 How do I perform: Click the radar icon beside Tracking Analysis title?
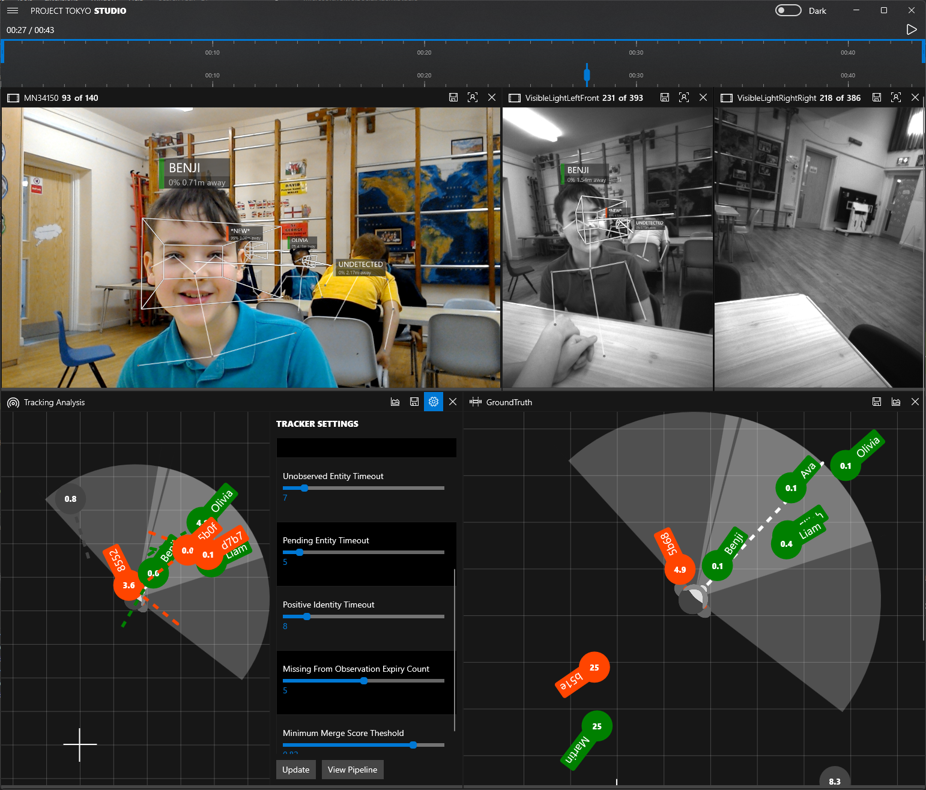(13, 402)
